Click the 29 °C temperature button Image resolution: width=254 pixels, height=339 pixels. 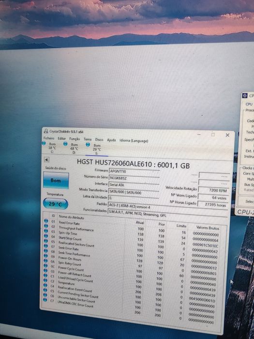pyautogui.click(x=56, y=204)
